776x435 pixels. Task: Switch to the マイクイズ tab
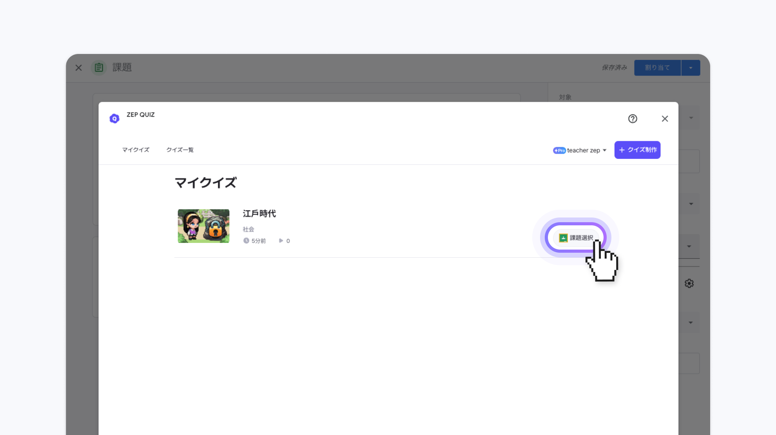coord(136,150)
